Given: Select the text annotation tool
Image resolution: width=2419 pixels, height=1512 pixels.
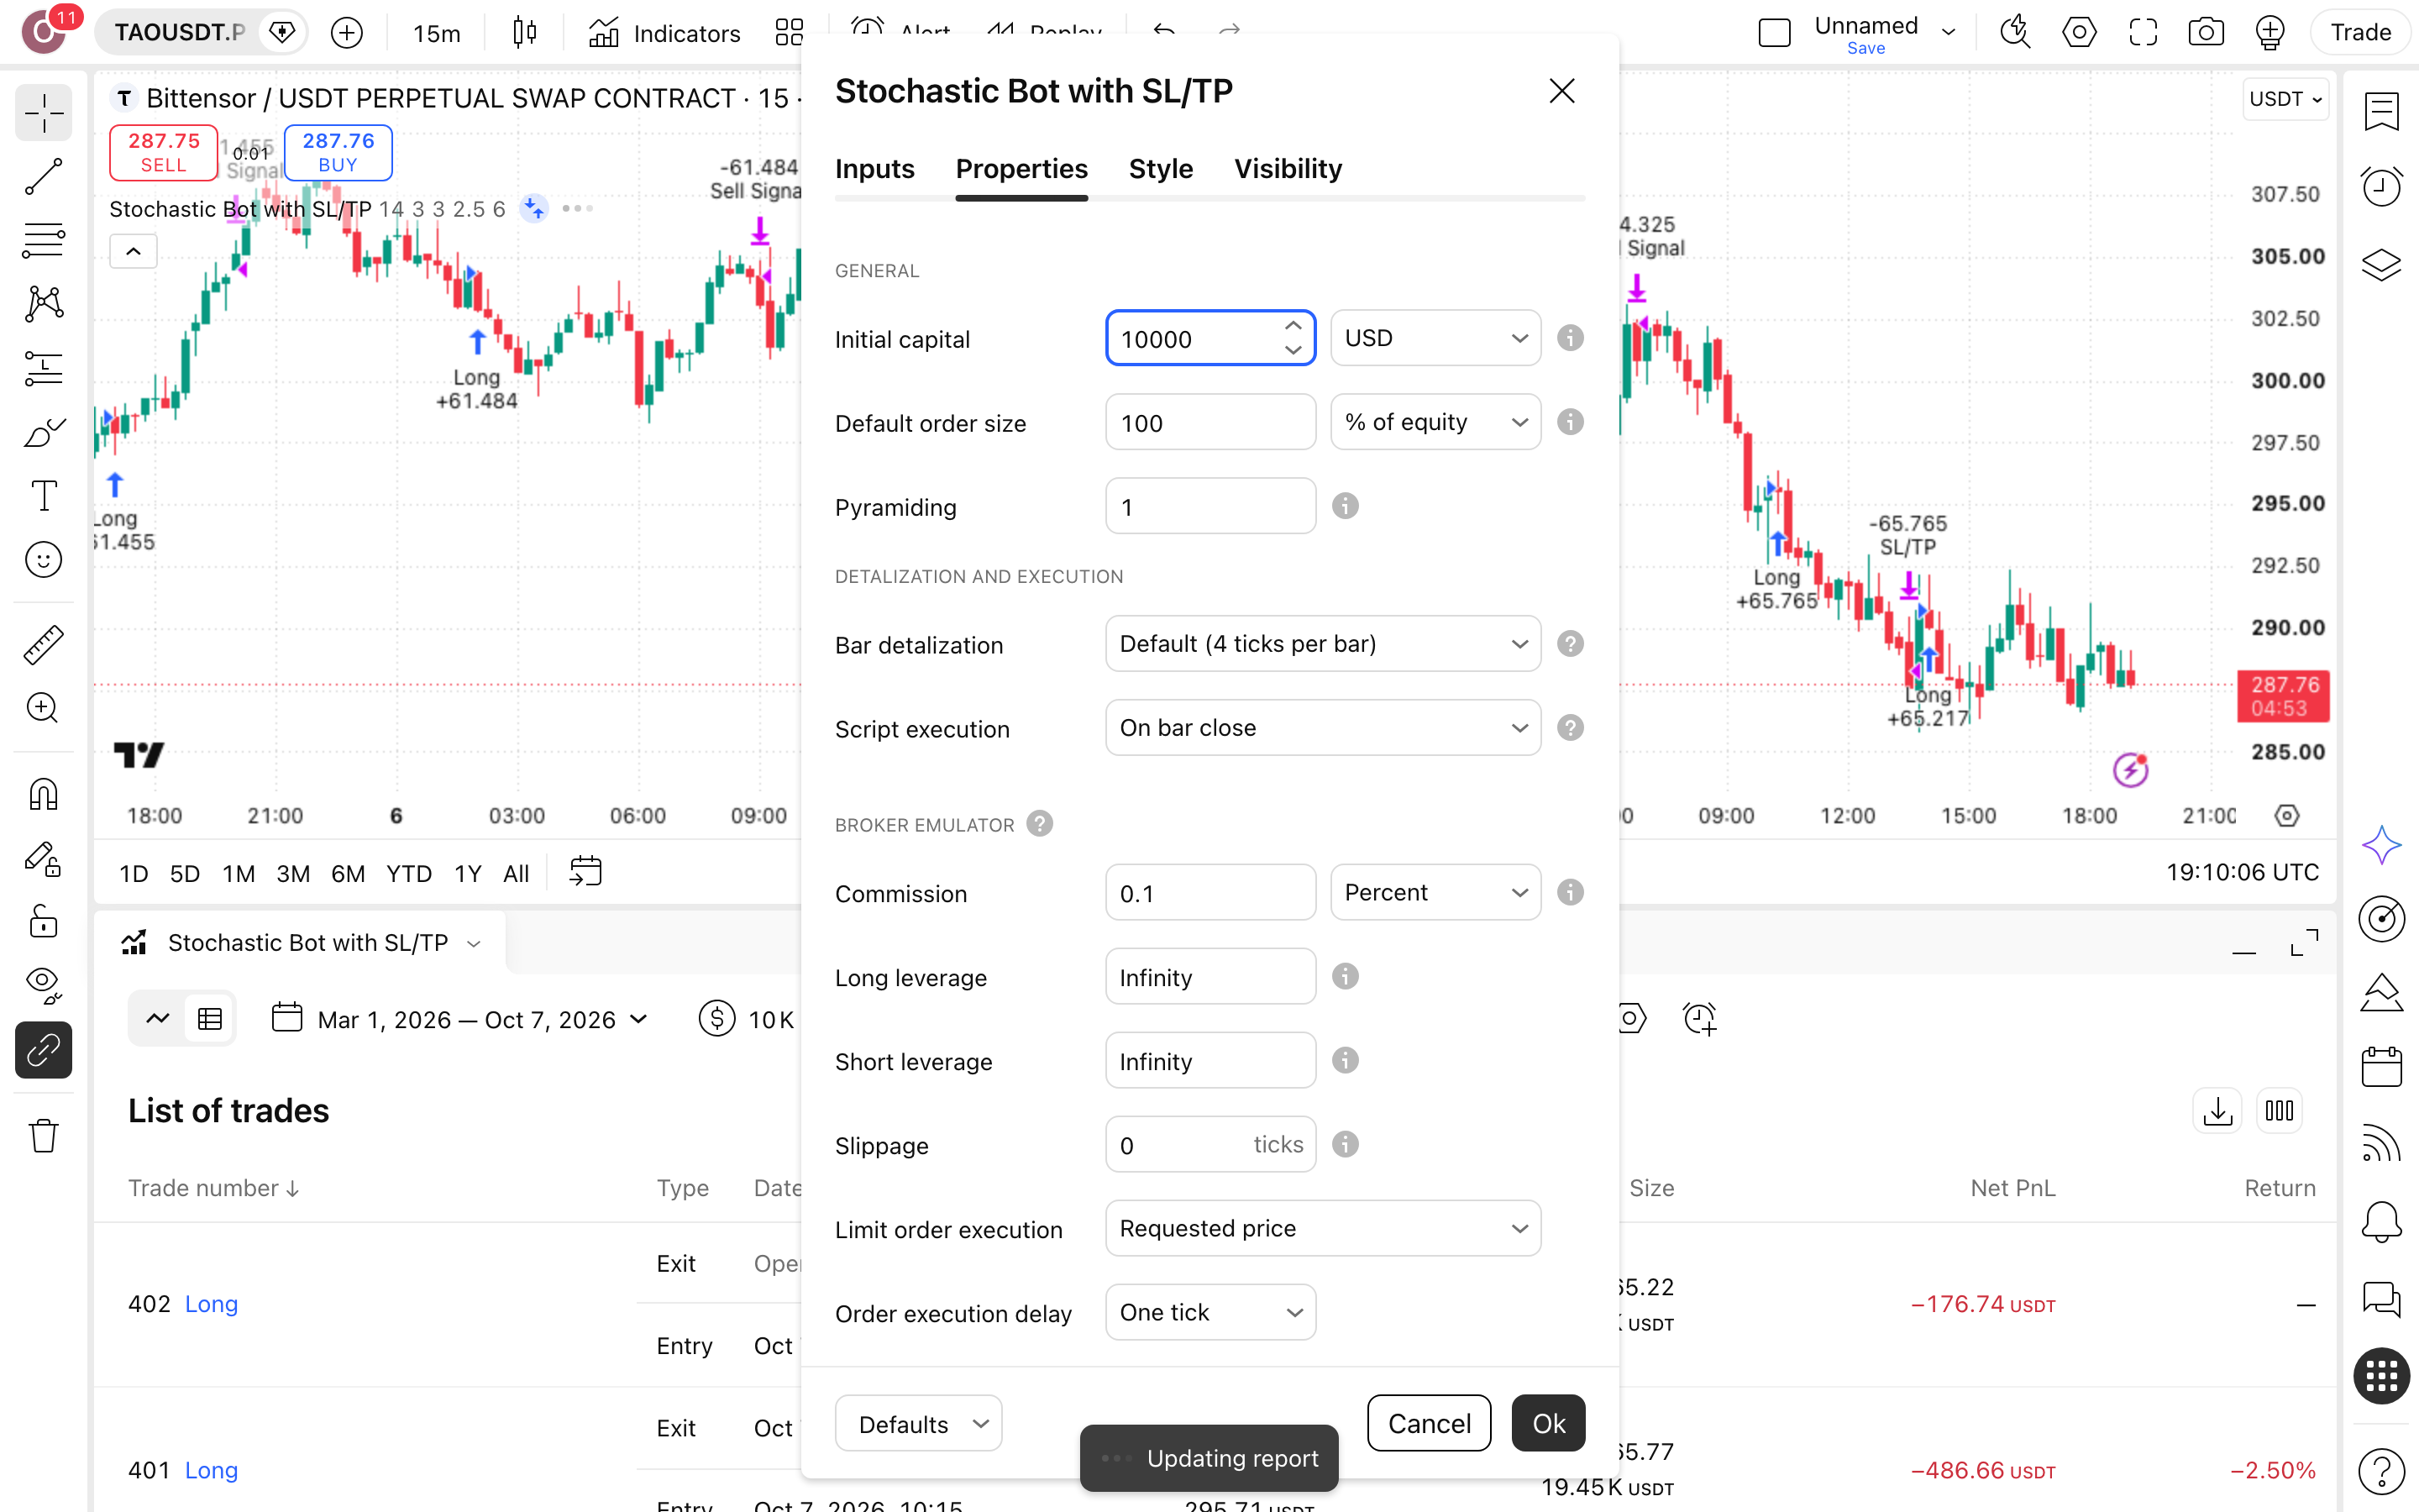Looking at the screenshot, I should [43, 495].
